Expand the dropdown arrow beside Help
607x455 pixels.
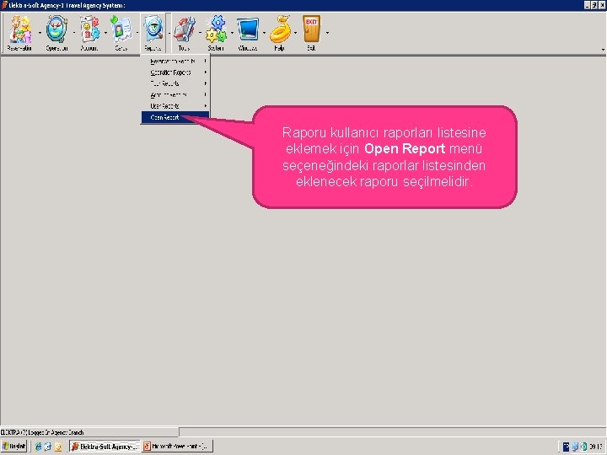tap(296, 33)
